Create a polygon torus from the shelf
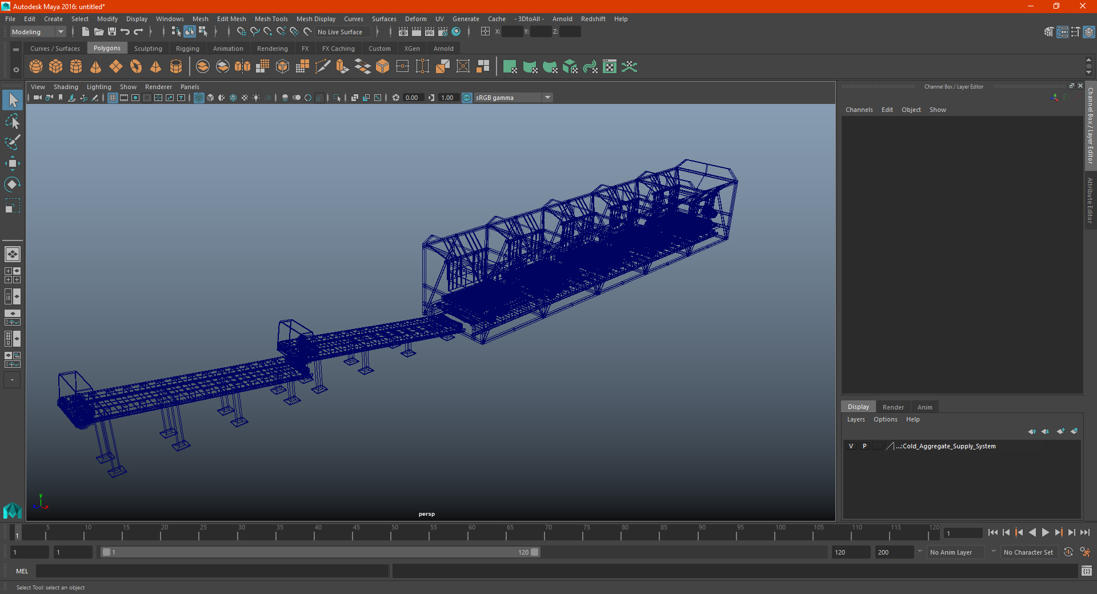 (x=136, y=67)
